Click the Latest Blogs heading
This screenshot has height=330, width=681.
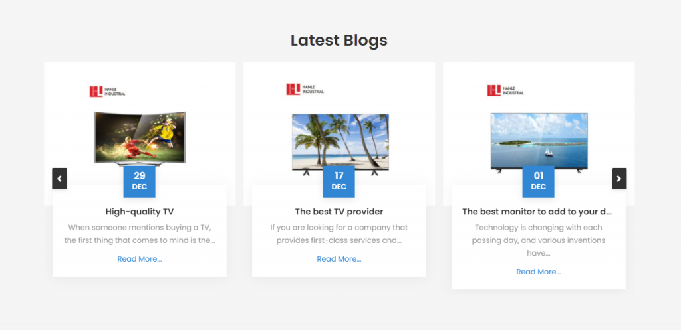(339, 41)
